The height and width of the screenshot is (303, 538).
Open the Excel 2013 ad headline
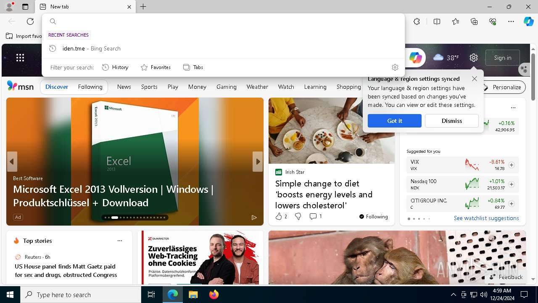click(113, 196)
